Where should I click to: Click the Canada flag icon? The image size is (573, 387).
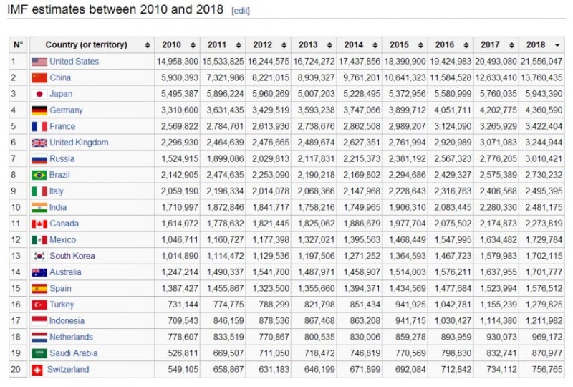pos(39,224)
